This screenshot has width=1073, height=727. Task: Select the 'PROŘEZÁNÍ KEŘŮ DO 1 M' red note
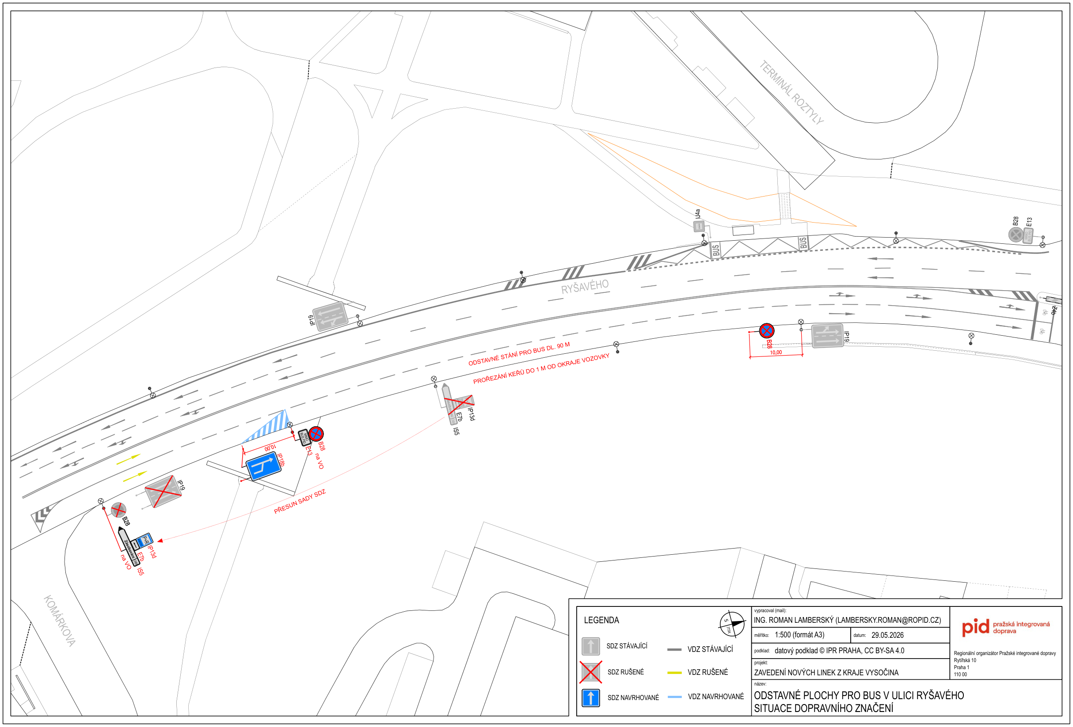(541, 369)
